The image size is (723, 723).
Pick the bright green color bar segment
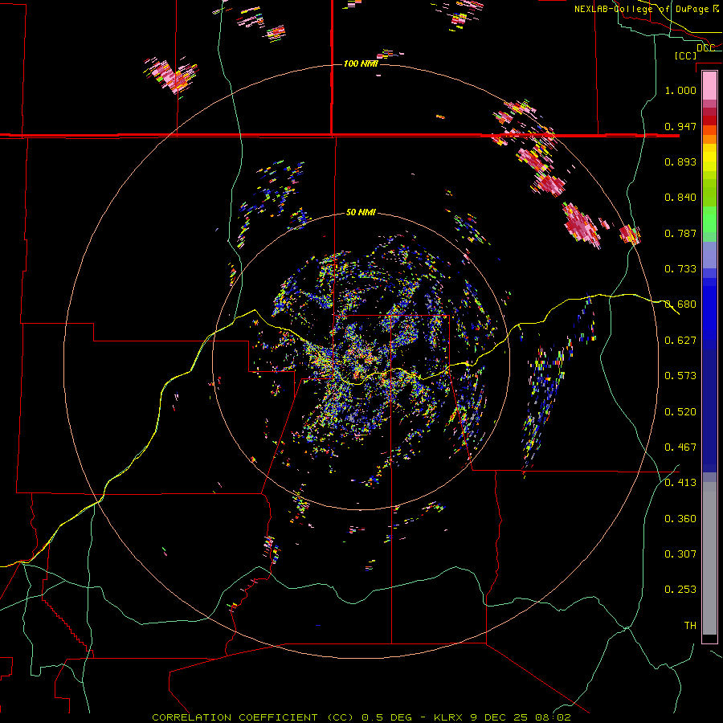click(x=709, y=219)
